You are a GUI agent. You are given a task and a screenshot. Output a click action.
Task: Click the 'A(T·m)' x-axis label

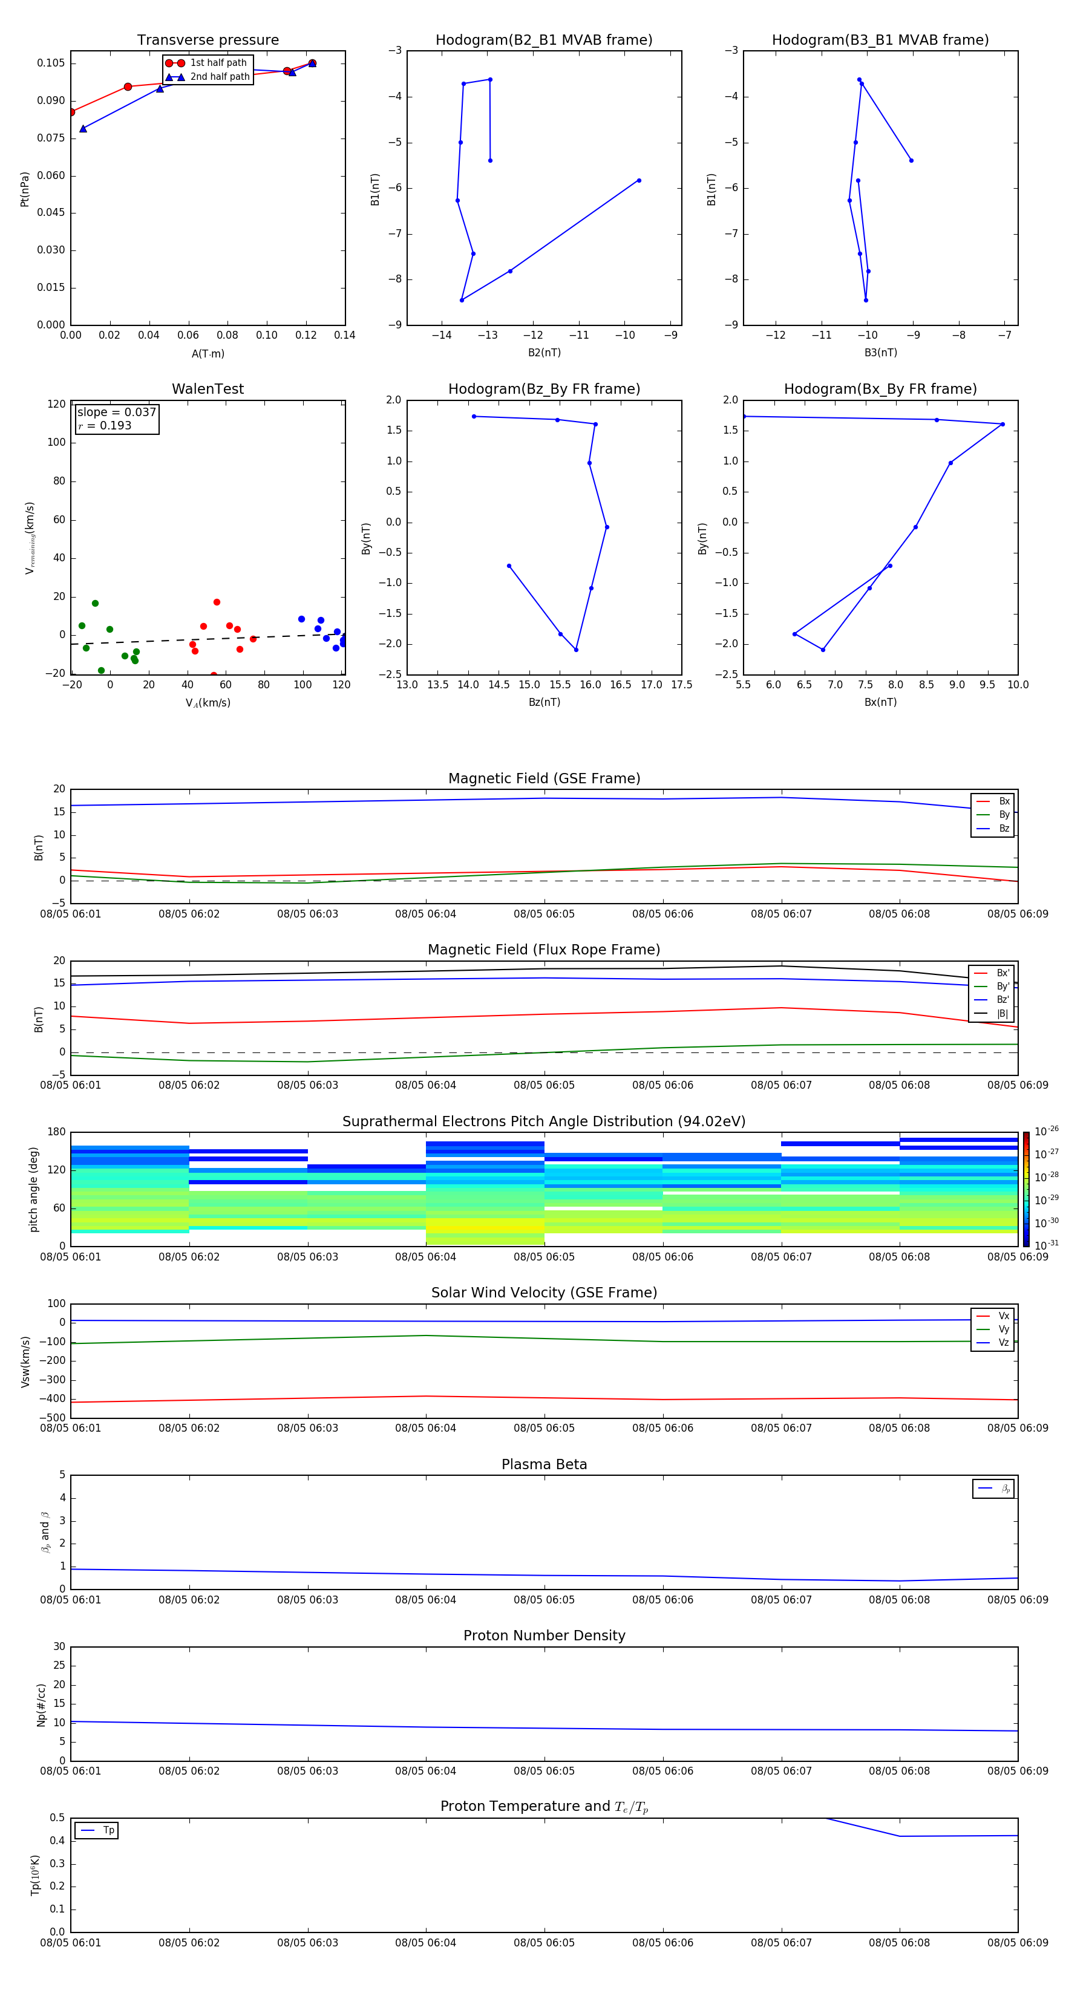pyautogui.click(x=208, y=353)
